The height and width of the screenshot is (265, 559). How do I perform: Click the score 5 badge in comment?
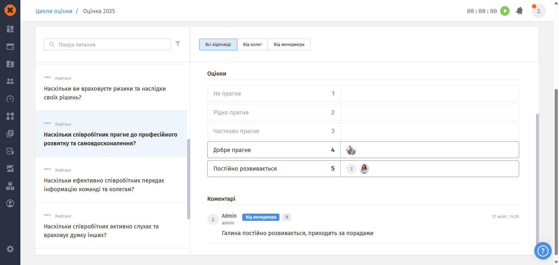pos(287,217)
